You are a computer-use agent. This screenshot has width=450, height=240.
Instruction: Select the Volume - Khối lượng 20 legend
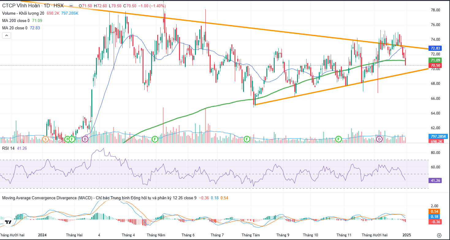click(x=23, y=13)
